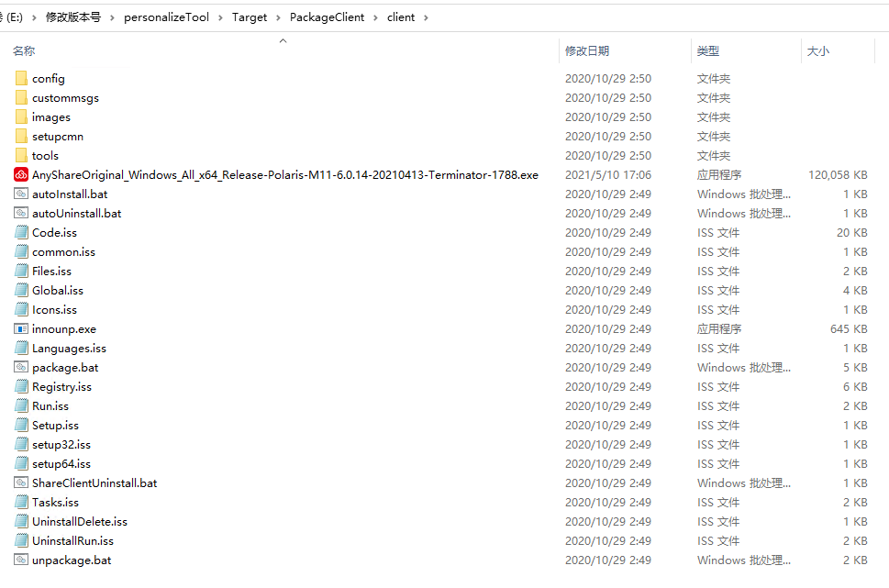889x588 pixels.
Task: Navigate to the Target breadcrumb folder
Action: click(x=250, y=17)
